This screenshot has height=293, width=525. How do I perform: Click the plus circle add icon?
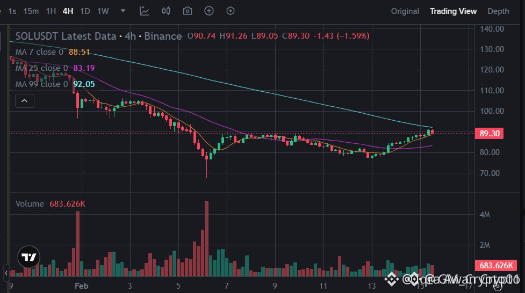209,11
